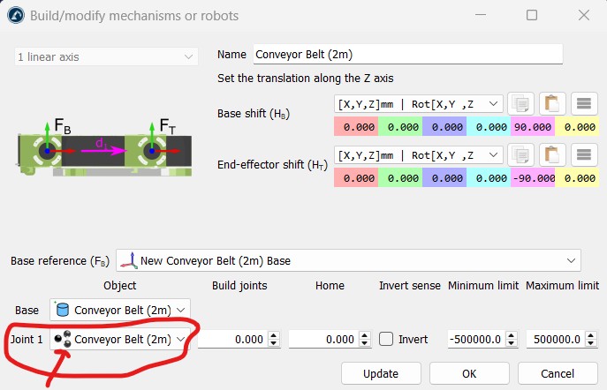
Task: Expand the End-effector shift pose format dropdown
Action: click(419, 155)
